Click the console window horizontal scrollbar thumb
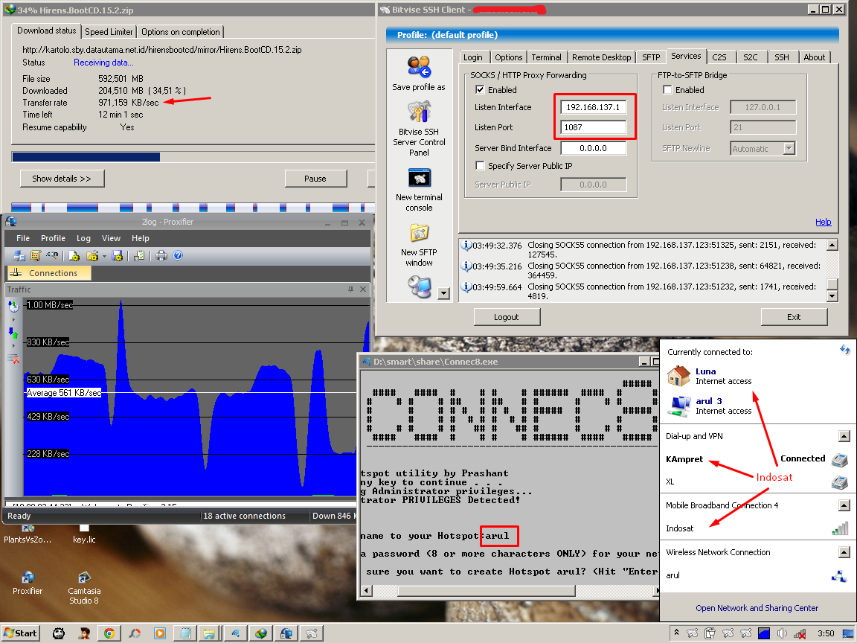857x643 pixels. pos(487,590)
